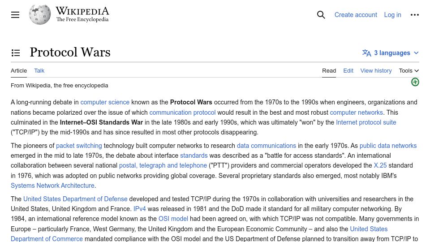
Task: Open the IPv4 link
Action: (139, 209)
